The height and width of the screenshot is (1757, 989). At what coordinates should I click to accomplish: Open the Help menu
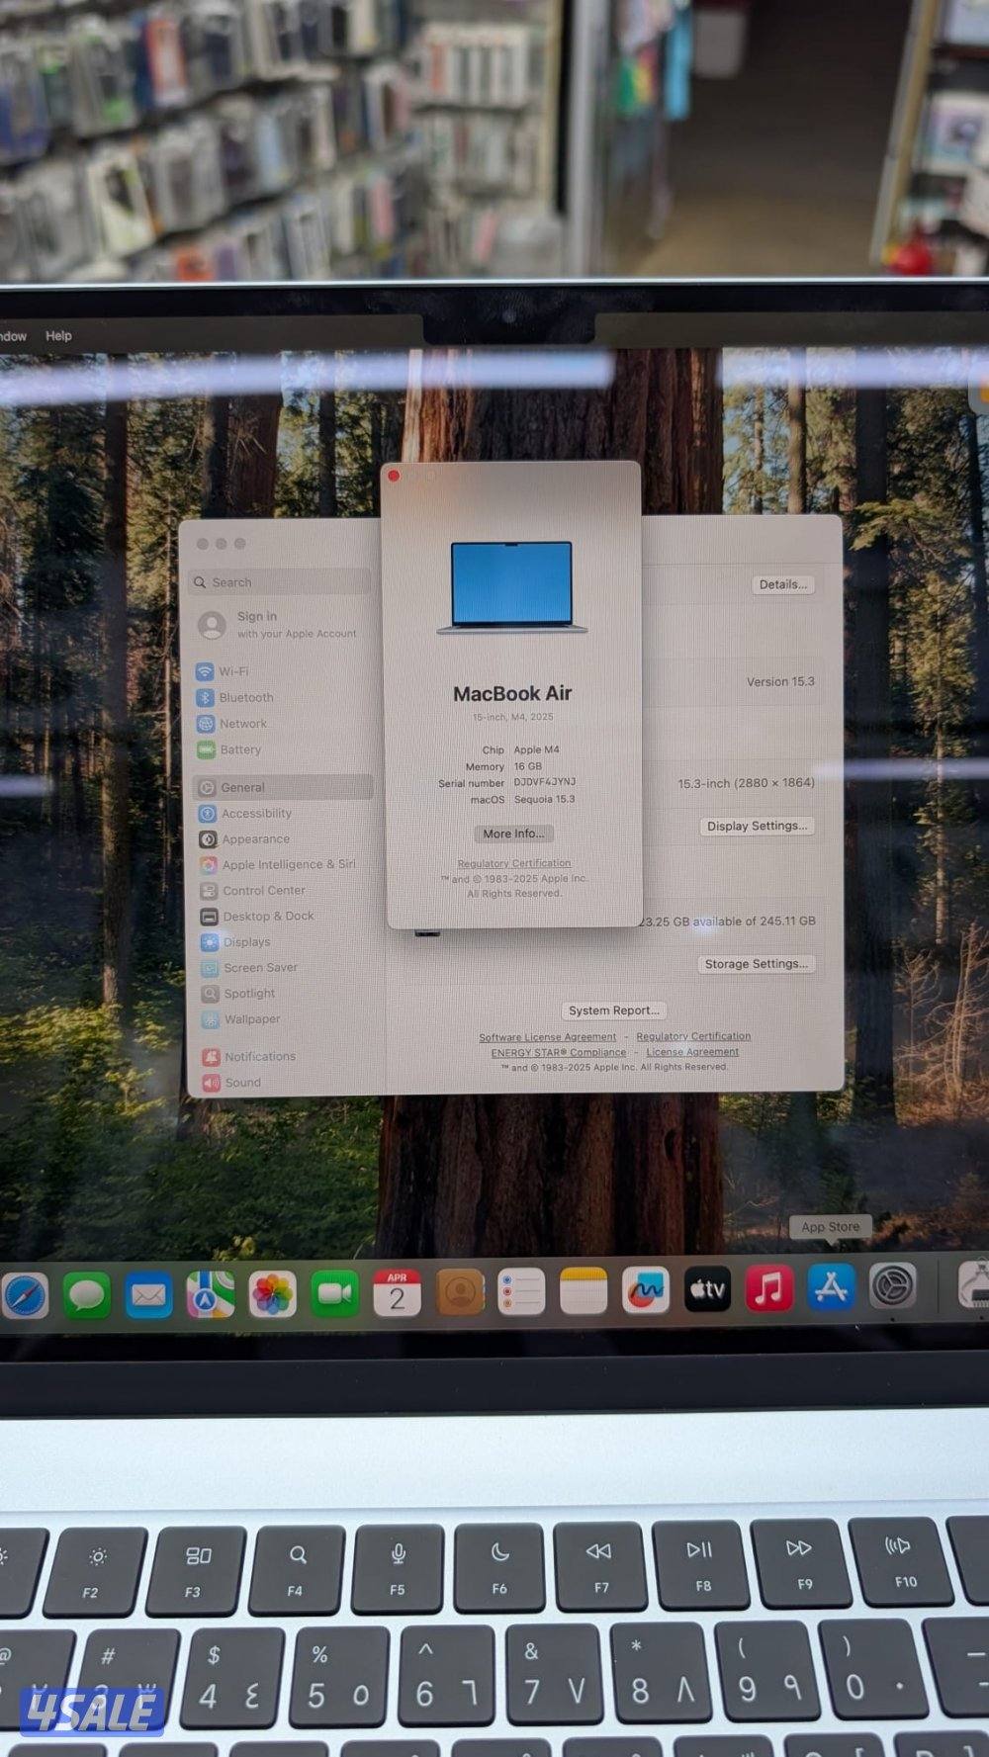(x=58, y=335)
